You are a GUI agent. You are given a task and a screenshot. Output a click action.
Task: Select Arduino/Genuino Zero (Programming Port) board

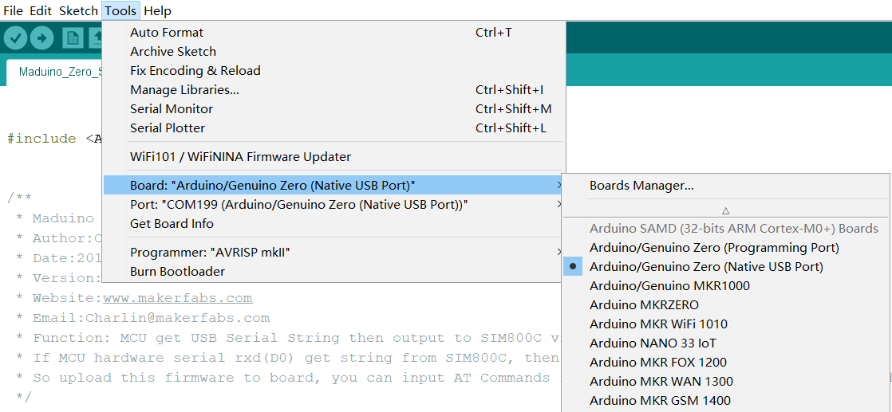[x=726, y=247]
